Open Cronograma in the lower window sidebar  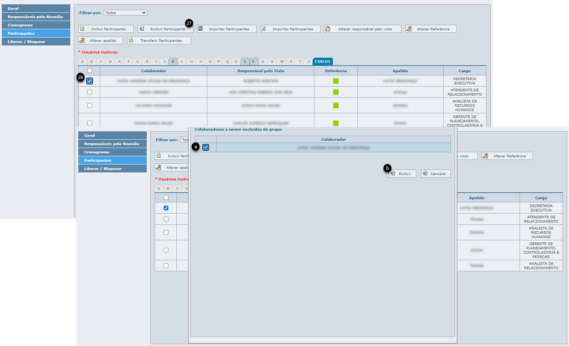pyautogui.click(x=113, y=152)
